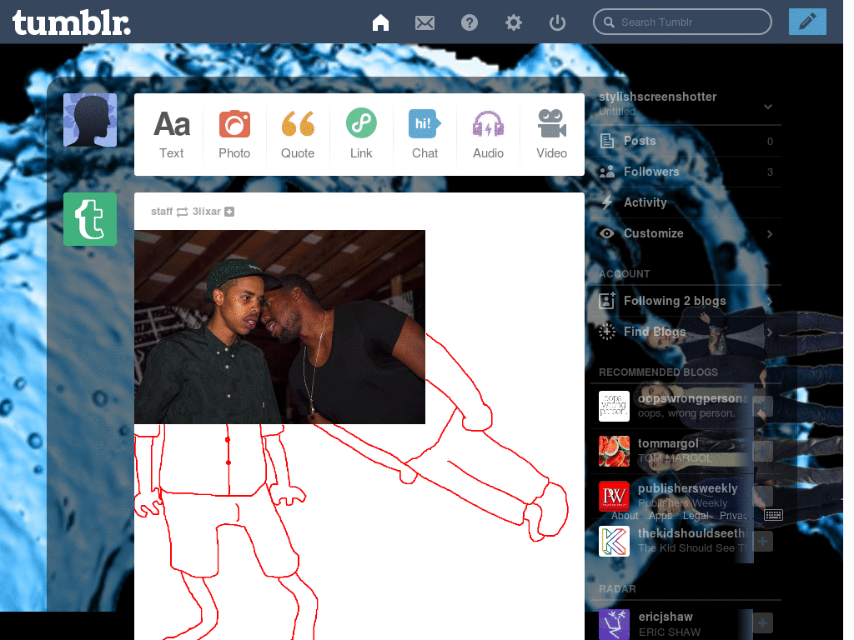The width and height of the screenshot is (854, 640).
Task: Create a new Audio post
Action: [488, 134]
